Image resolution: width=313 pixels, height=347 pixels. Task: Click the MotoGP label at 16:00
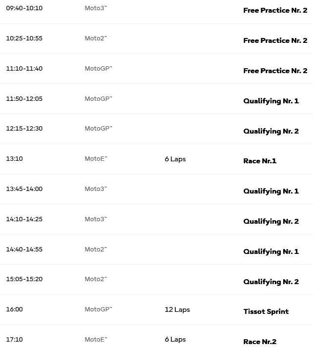[98, 309]
